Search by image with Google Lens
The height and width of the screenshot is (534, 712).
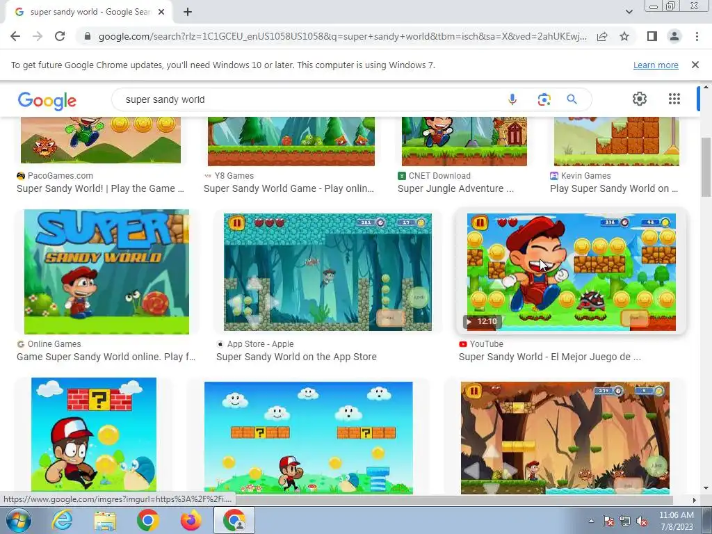[x=544, y=99]
